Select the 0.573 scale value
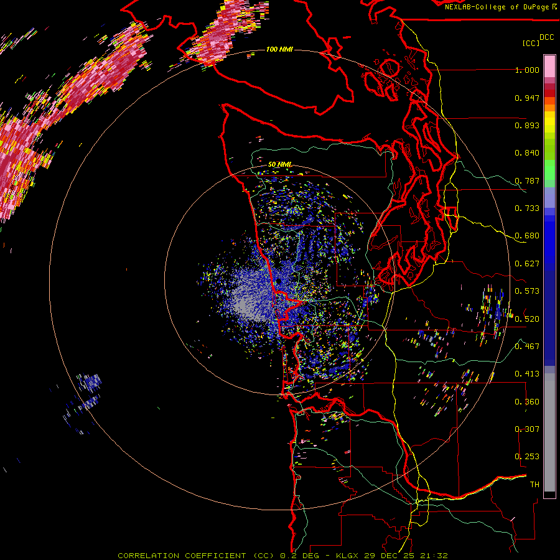 pos(527,291)
